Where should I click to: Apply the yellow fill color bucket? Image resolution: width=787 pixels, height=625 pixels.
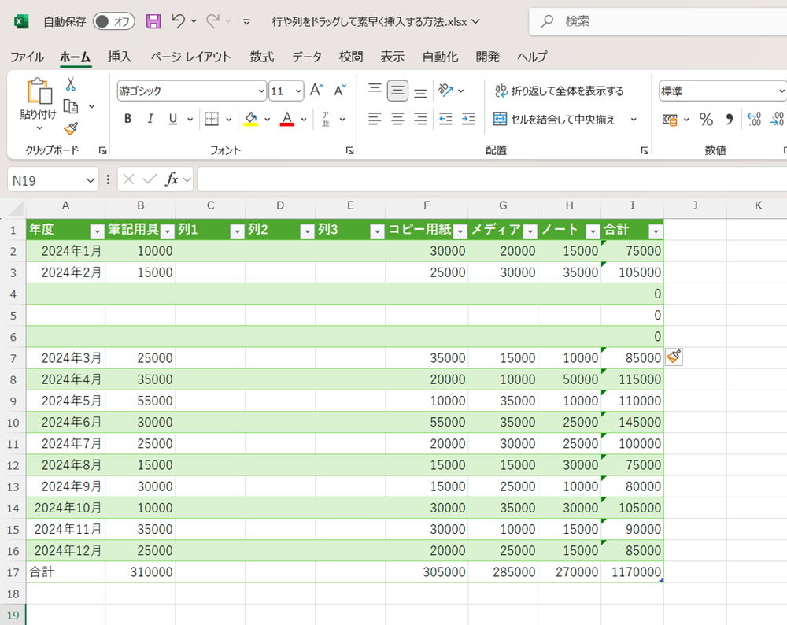(250, 119)
